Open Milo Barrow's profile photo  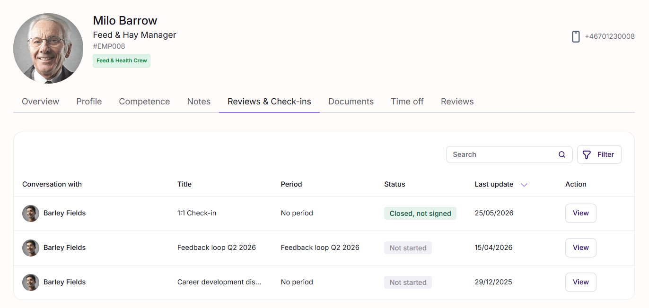pos(48,48)
